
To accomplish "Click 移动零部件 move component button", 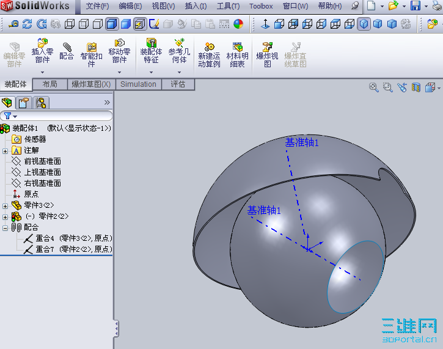I will pyautogui.click(x=119, y=51).
